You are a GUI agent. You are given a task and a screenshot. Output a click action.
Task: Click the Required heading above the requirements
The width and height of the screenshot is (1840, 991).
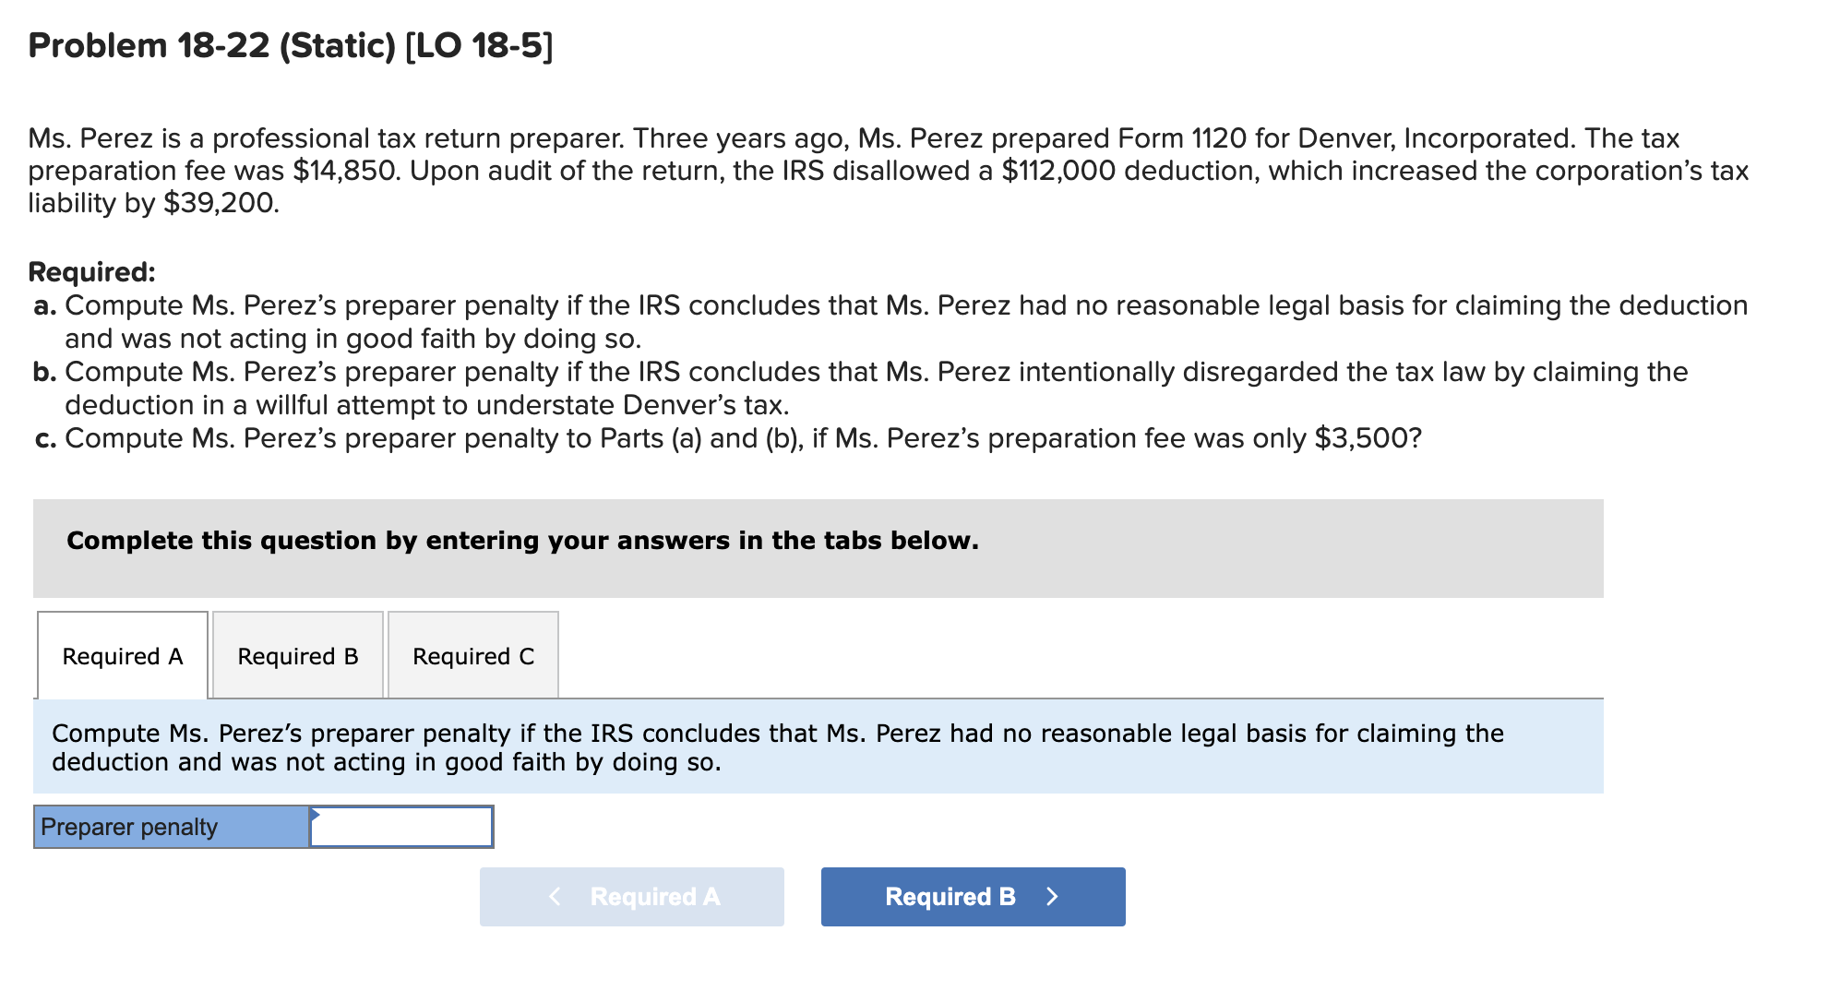click(91, 271)
